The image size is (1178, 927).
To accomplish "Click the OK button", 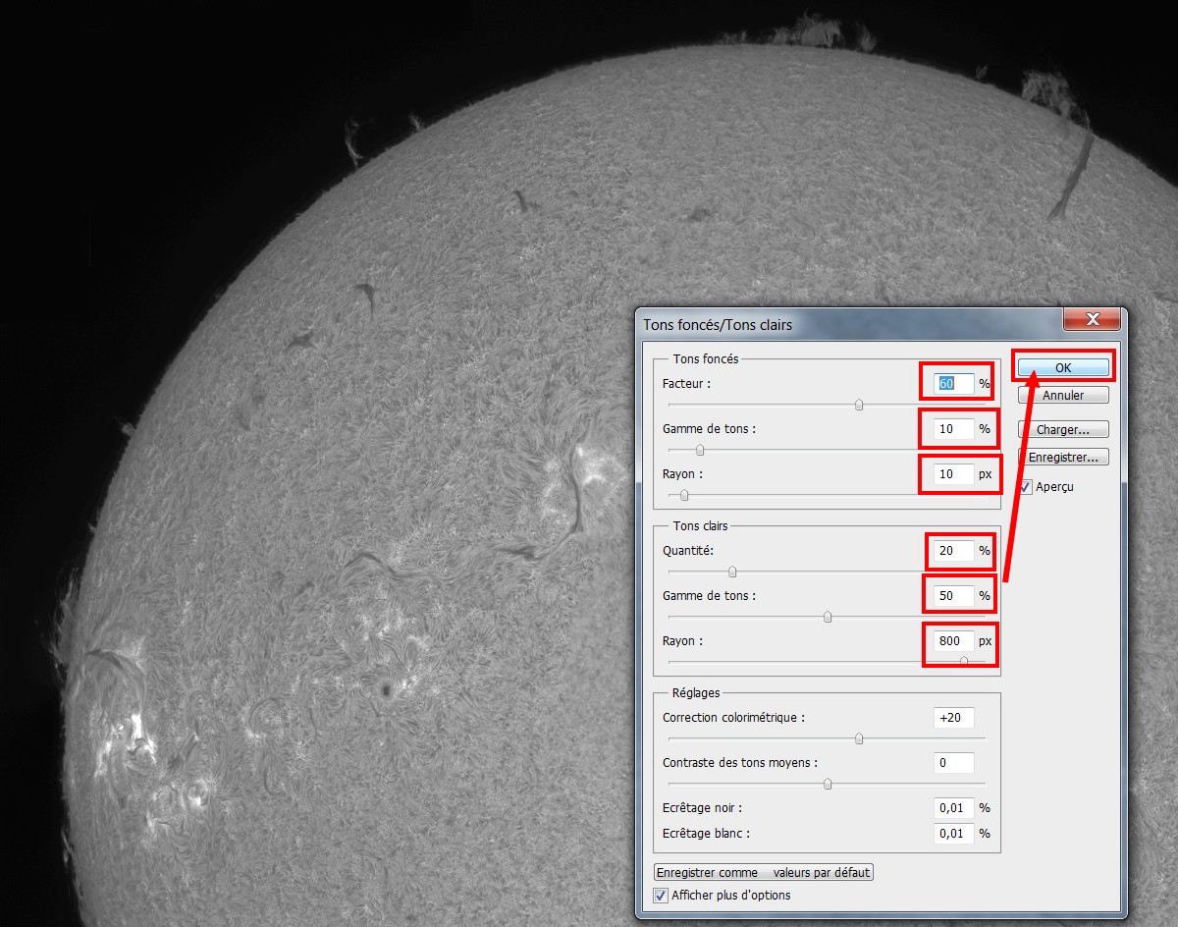I will pyautogui.click(x=1063, y=367).
